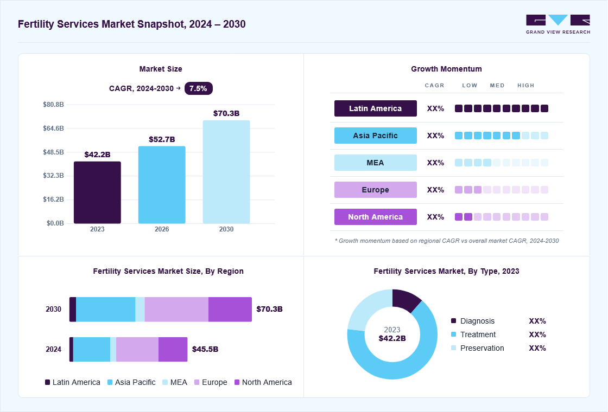The image size is (608, 412).
Task: Click the Fertility Services Market Snapshot title
Action: [132, 24]
